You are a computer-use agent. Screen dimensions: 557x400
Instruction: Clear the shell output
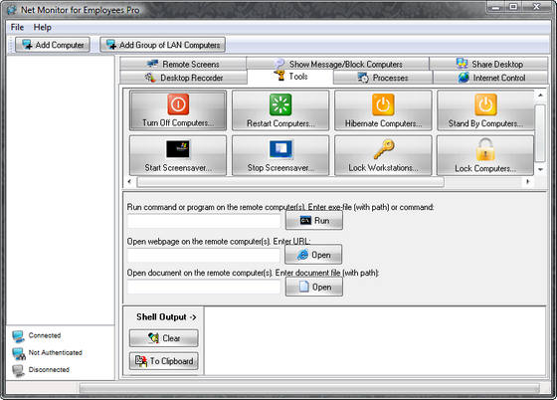pyautogui.click(x=164, y=338)
